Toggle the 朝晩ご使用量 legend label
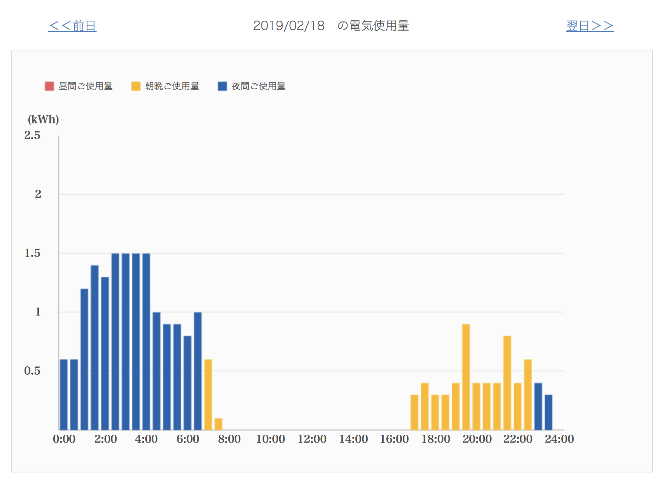The image size is (661, 483). coord(172,86)
